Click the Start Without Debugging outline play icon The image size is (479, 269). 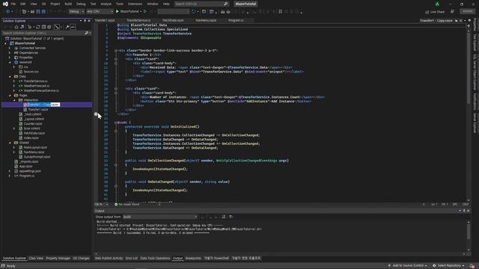pos(145,12)
